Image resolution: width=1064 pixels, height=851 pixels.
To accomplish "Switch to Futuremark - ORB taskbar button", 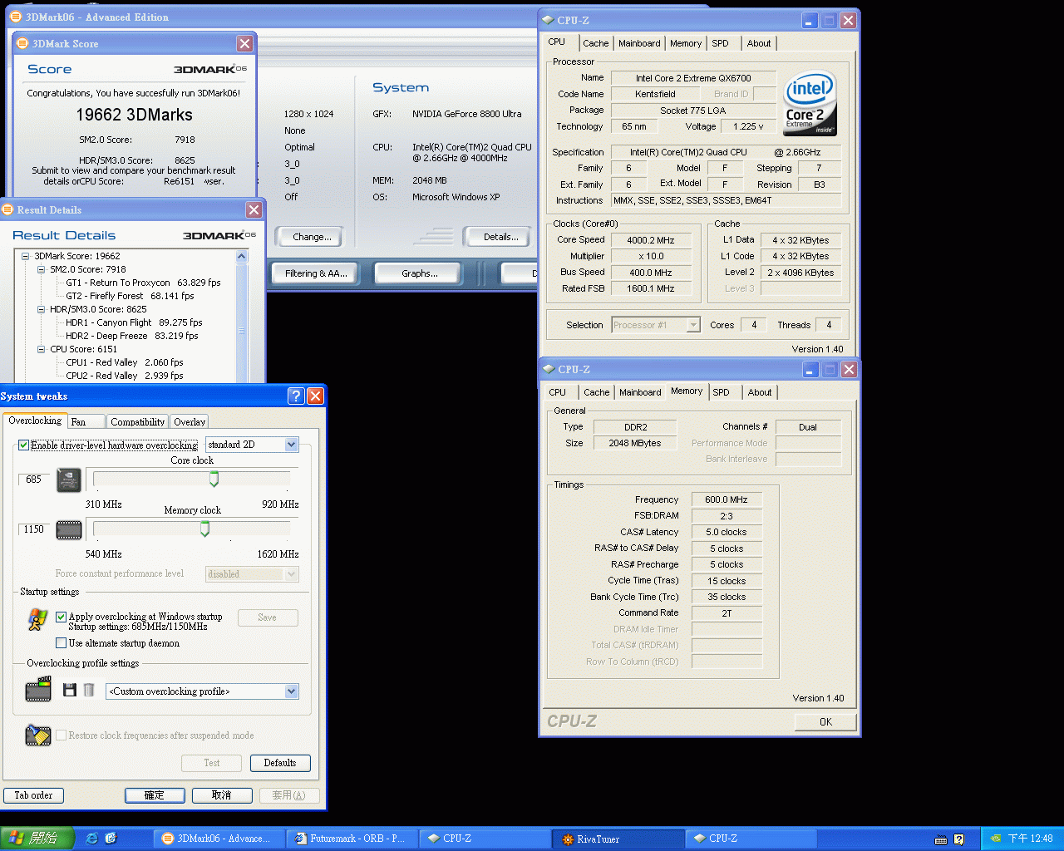I will pos(351,839).
